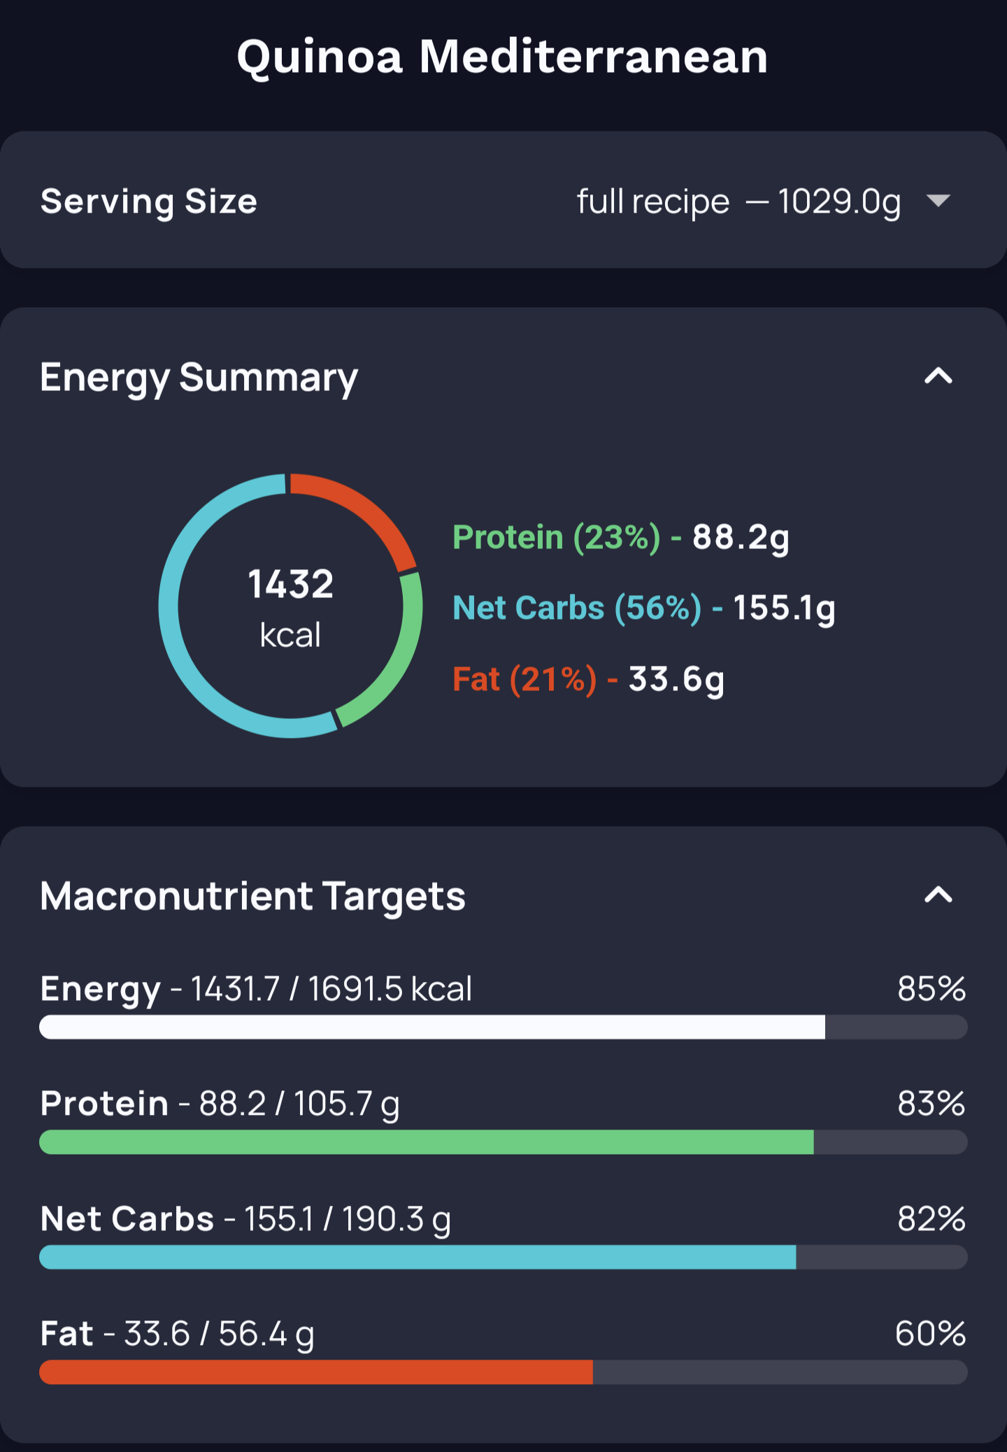
Task: Click the white Energy progress bar
Action: (x=432, y=1027)
